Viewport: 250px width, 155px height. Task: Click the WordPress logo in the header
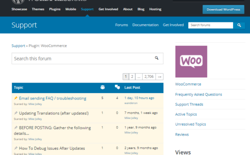click(x=18, y=1)
